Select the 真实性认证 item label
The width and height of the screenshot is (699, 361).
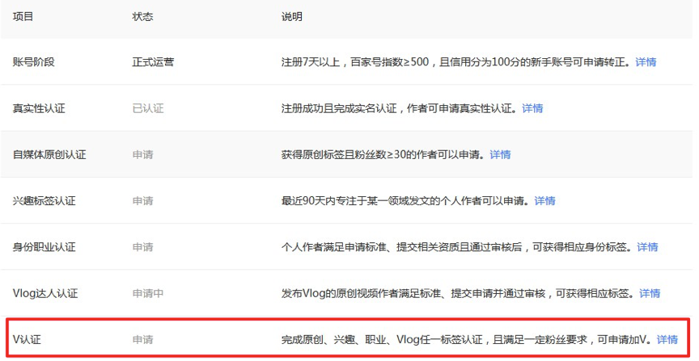[x=39, y=108]
